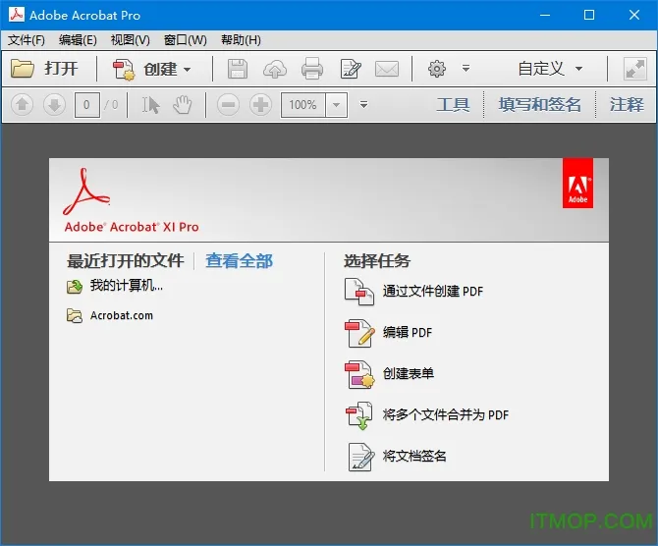
Task: Open the 视图(V) menu
Action: tap(130, 40)
